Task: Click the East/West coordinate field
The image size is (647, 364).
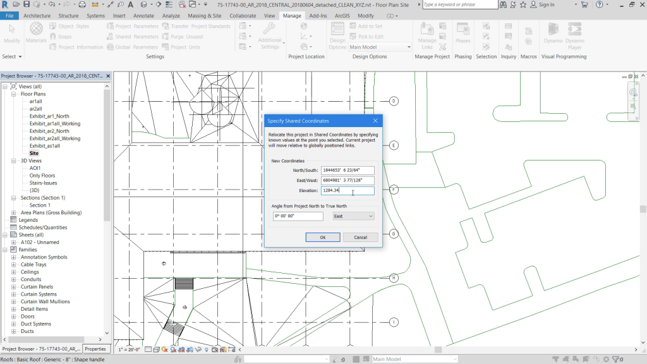Action: (348, 180)
